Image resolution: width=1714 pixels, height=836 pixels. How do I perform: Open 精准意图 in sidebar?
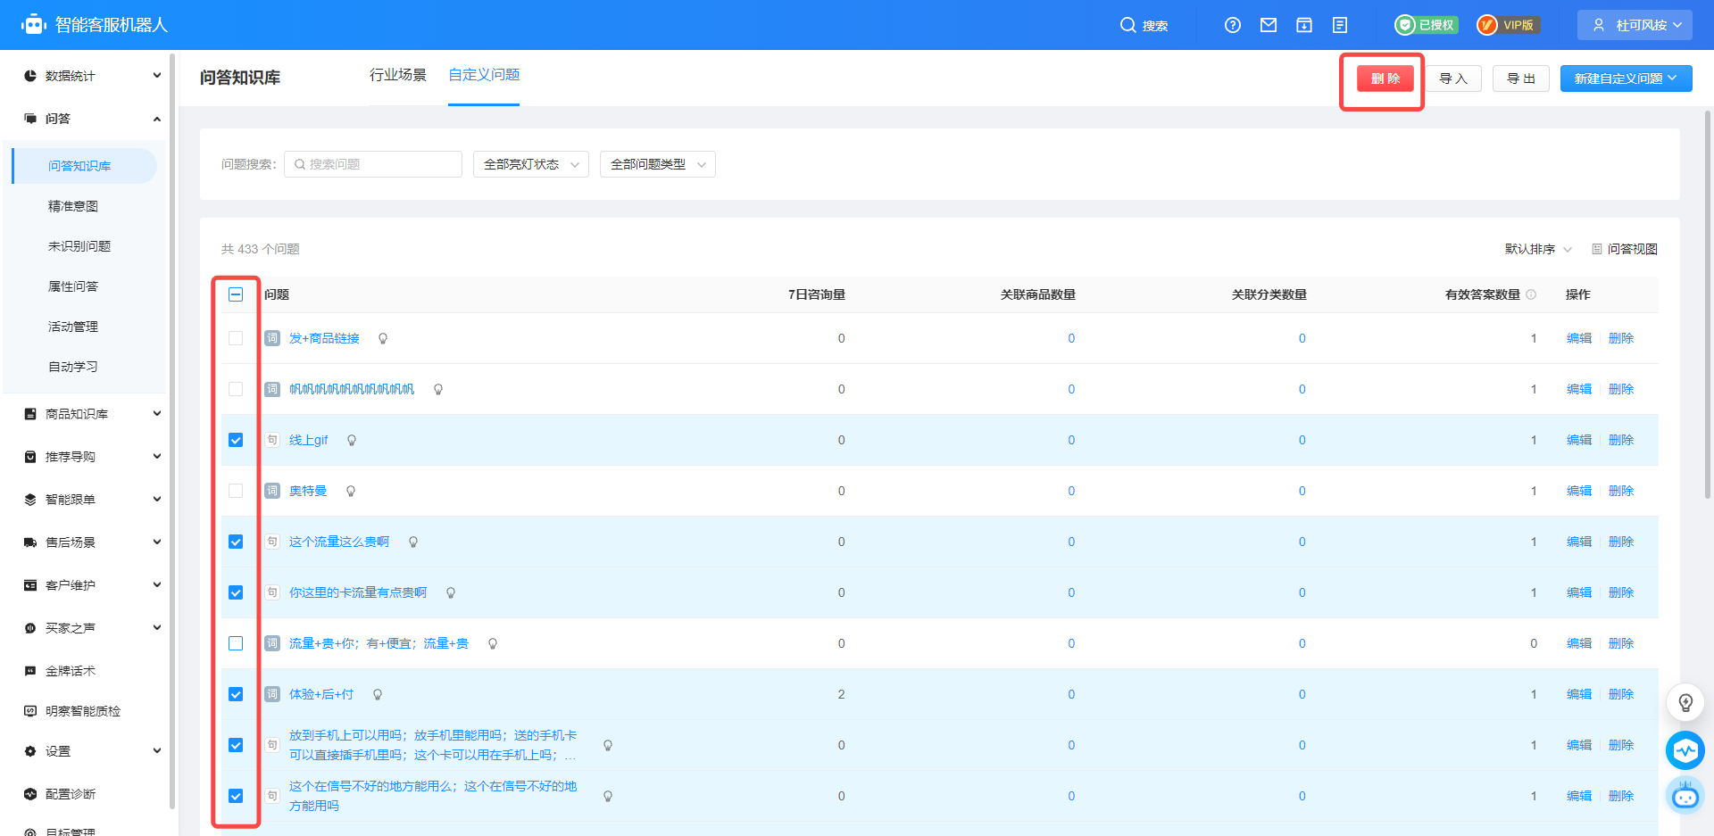[x=73, y=206]
